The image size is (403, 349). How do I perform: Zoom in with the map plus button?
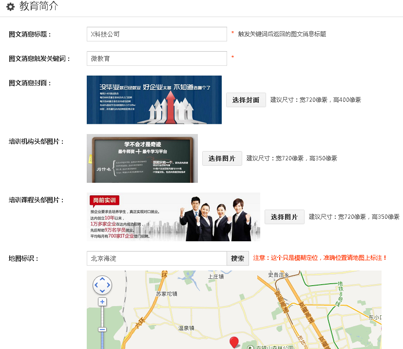[x=102, y=302]
